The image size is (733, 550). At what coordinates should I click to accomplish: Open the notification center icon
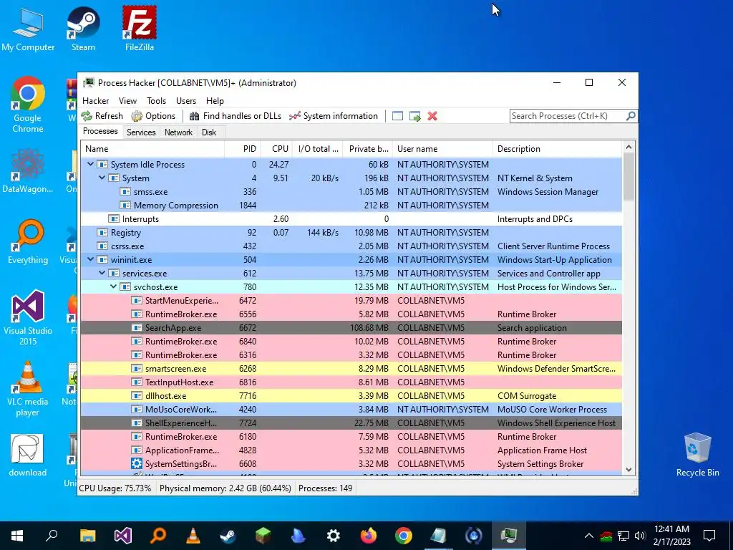point(709,536)
